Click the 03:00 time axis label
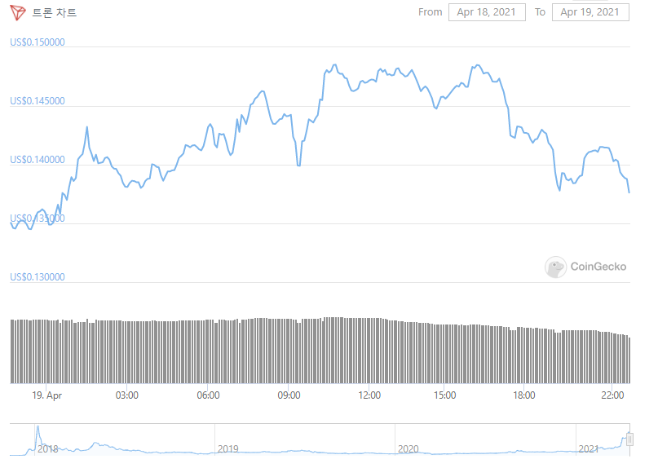658x468 pixels. (127, 395)
